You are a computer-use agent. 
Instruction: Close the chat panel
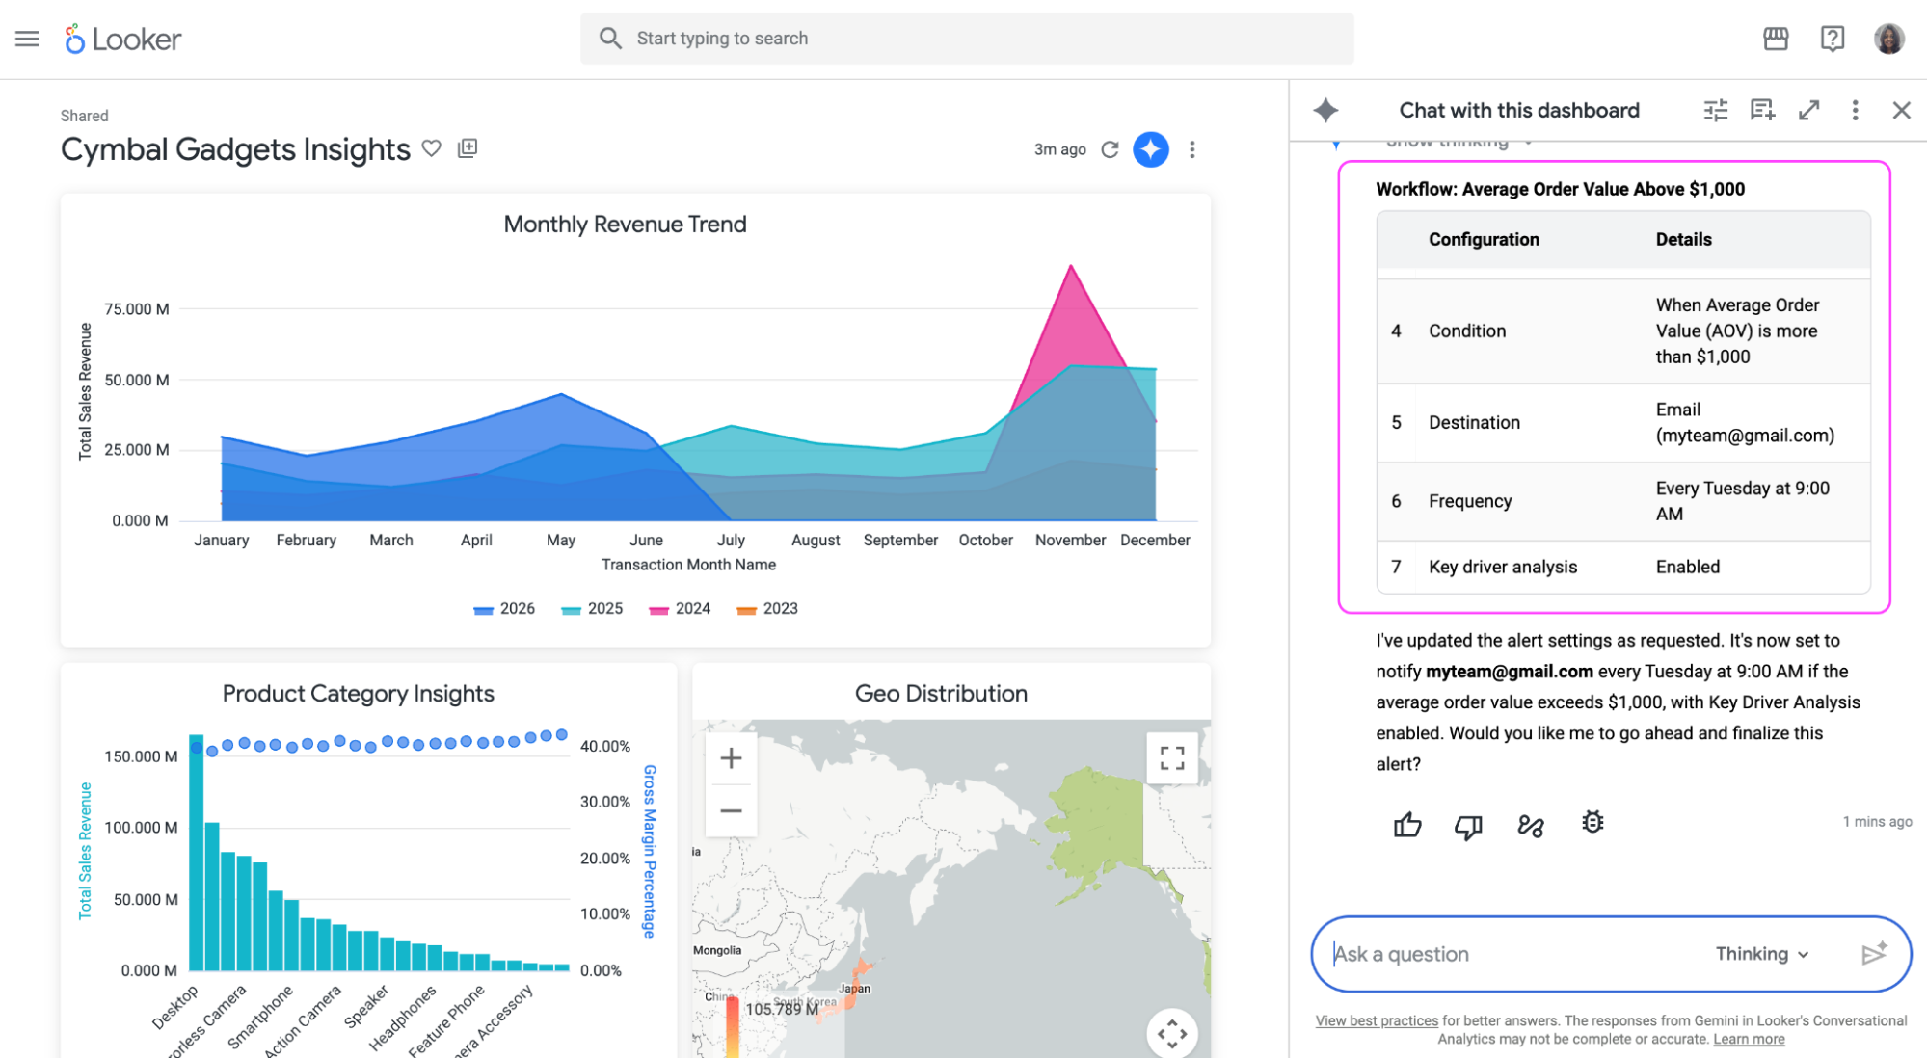(x=1901, y=110)
